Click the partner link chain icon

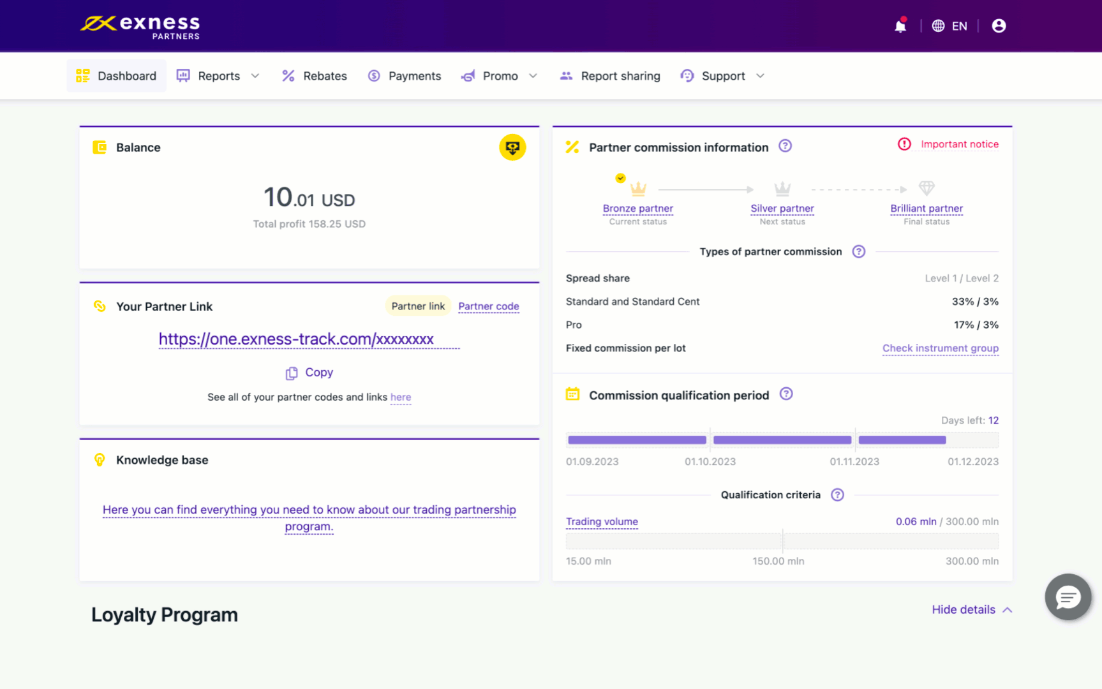point(100,306)
